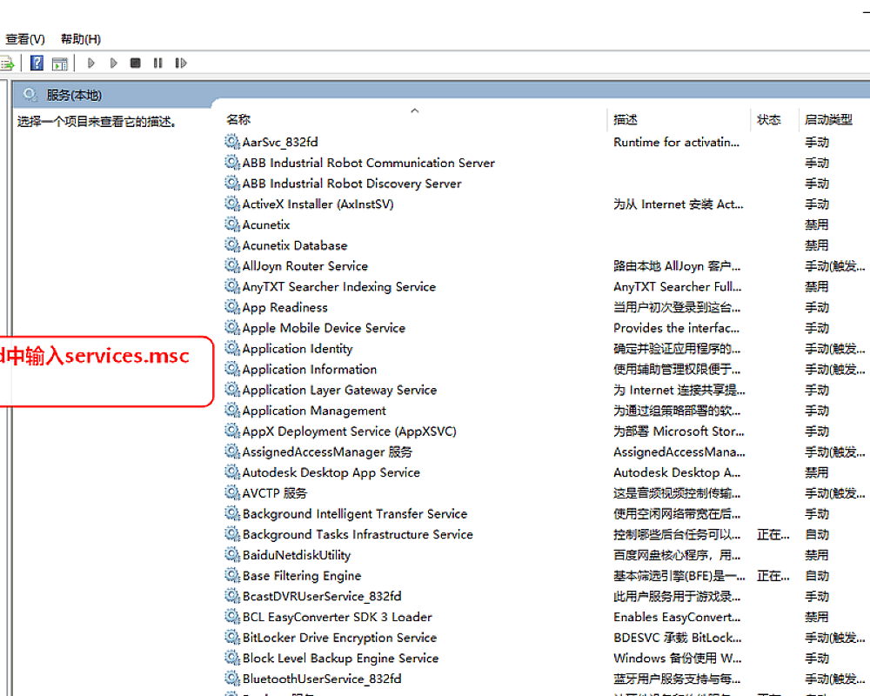Screen dimensions: 870x696
Task: Select ActiveX Installer (AxInstSV) service
Action: 318,204
